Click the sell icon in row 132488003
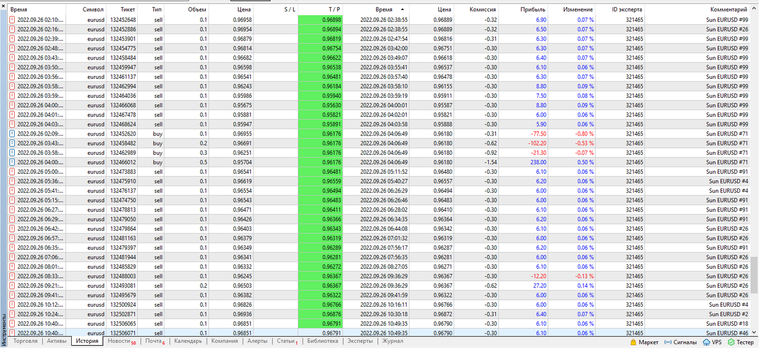The height and width of the screenshot is (348, 759). click(x=12, y=276)
